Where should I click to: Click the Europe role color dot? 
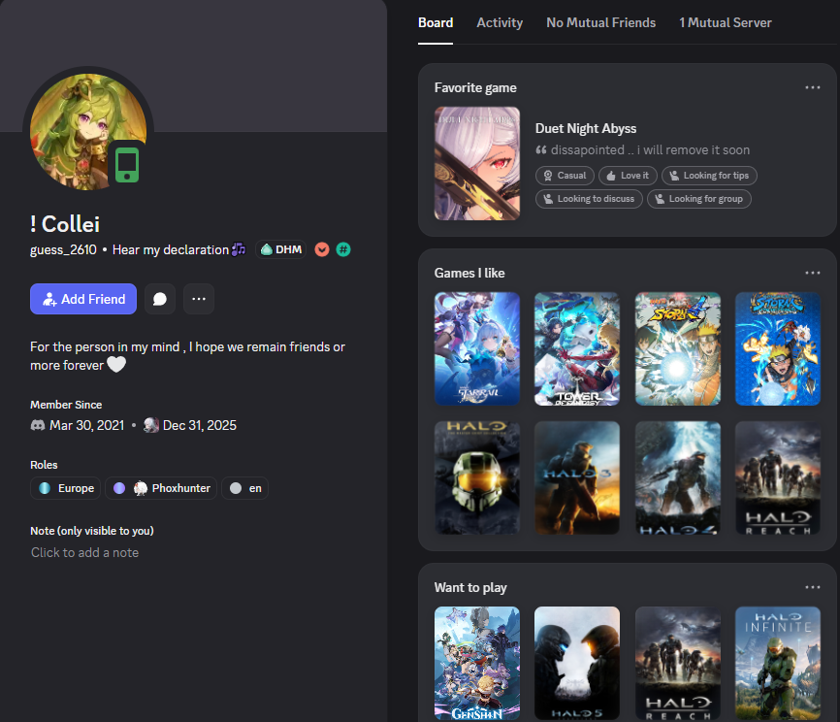click(45, 488)
